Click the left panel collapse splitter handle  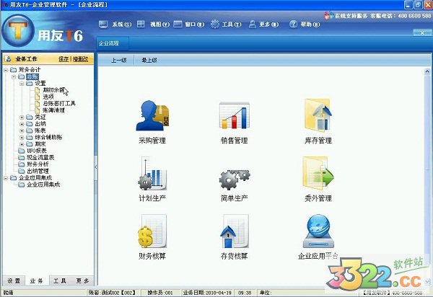tap(95, 167)
